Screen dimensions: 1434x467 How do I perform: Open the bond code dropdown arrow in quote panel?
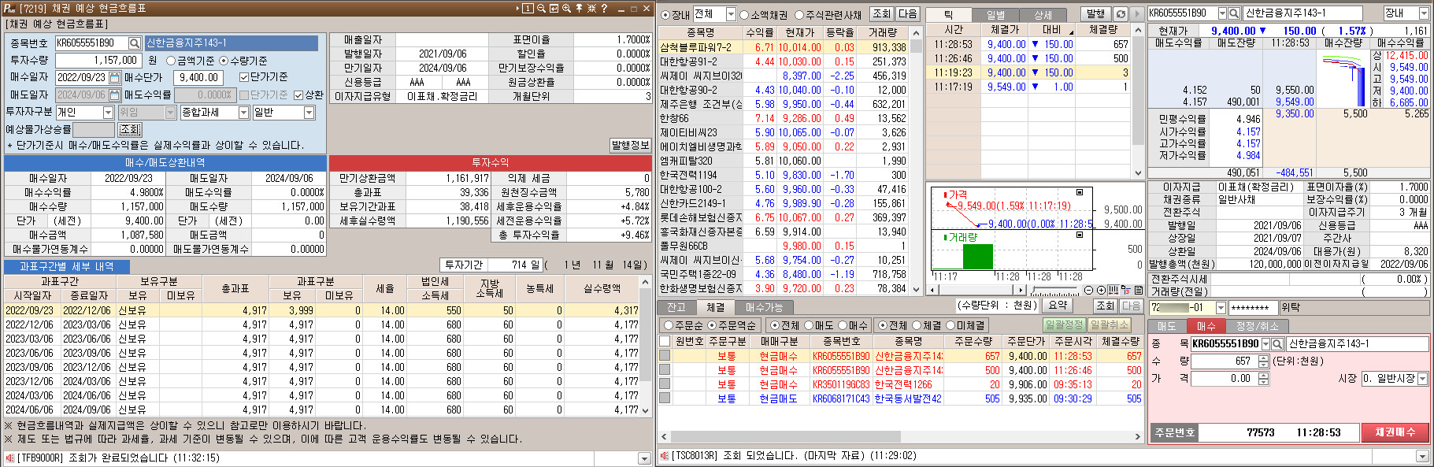[1222, 13]
